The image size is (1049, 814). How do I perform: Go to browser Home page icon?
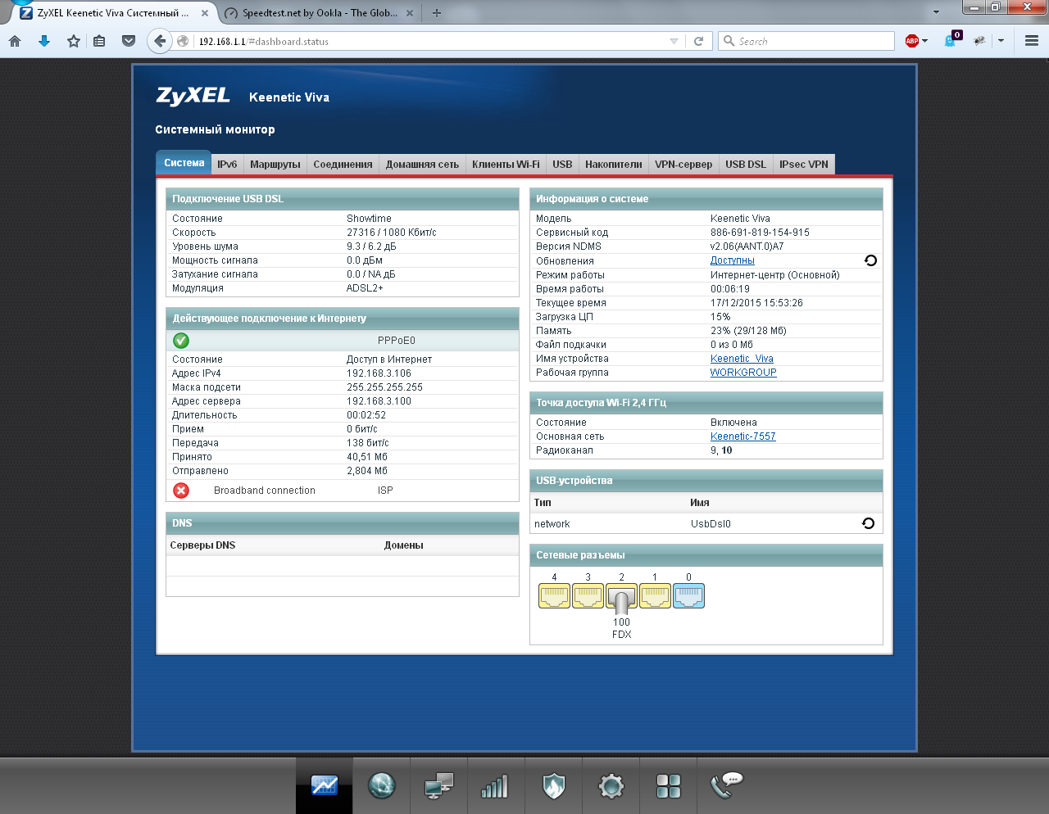(15, 41)
